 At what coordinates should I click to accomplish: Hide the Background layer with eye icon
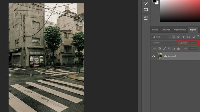[154, 56]
